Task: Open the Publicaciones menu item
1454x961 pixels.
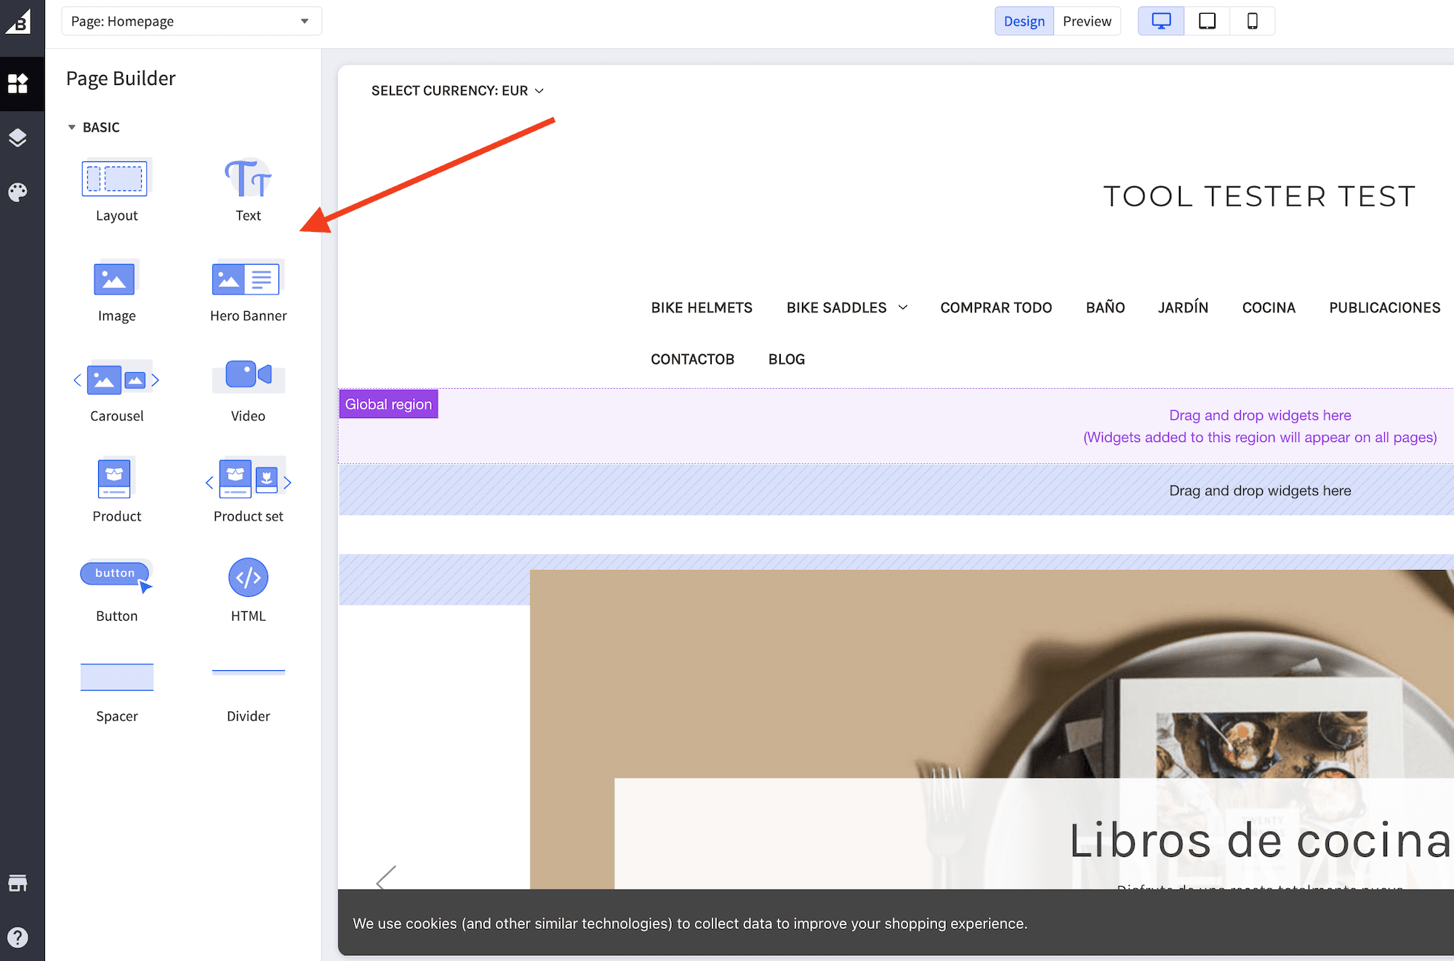Action: (1384, 307)
